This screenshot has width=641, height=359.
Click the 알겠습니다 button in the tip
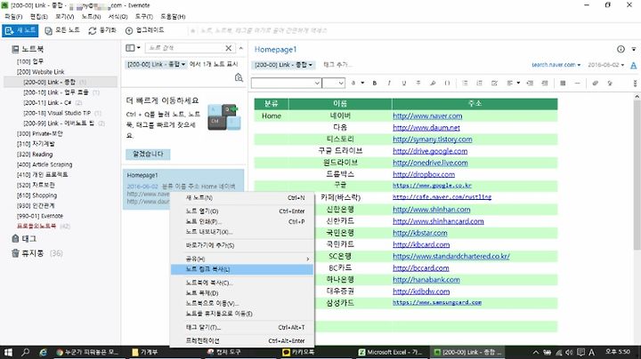click(x=148, y=155)
